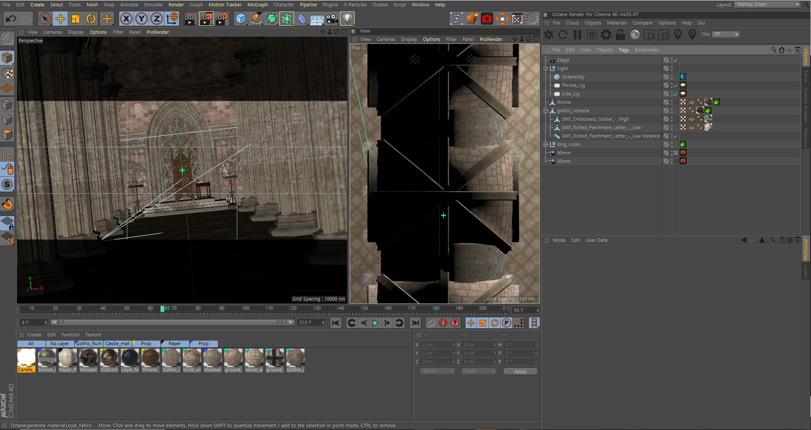Switch to the Gothic_Ruin material layer tab
Image resolution: width=811 pixels, height=430 pixels.
tap(89, 343)
